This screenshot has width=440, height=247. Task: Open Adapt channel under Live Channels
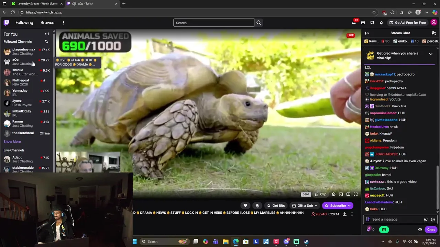click(x=27, y=159)
